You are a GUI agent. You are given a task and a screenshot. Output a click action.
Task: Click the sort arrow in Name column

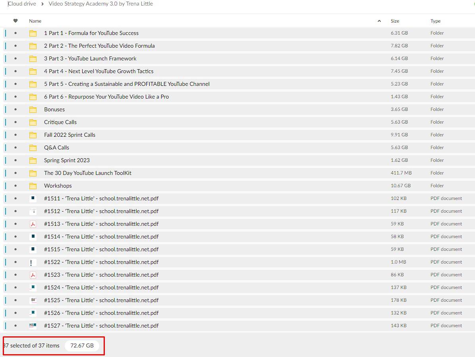(x=379, y=21)
